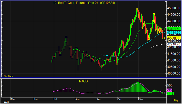This screenshot has height=104, width=182.
Task: Click the 45000.00 price axis level
Action: coord(174,8)
